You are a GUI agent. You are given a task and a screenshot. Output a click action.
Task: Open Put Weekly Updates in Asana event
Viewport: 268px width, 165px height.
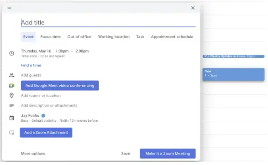point(233,57)
